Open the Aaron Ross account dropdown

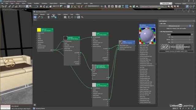166,3
